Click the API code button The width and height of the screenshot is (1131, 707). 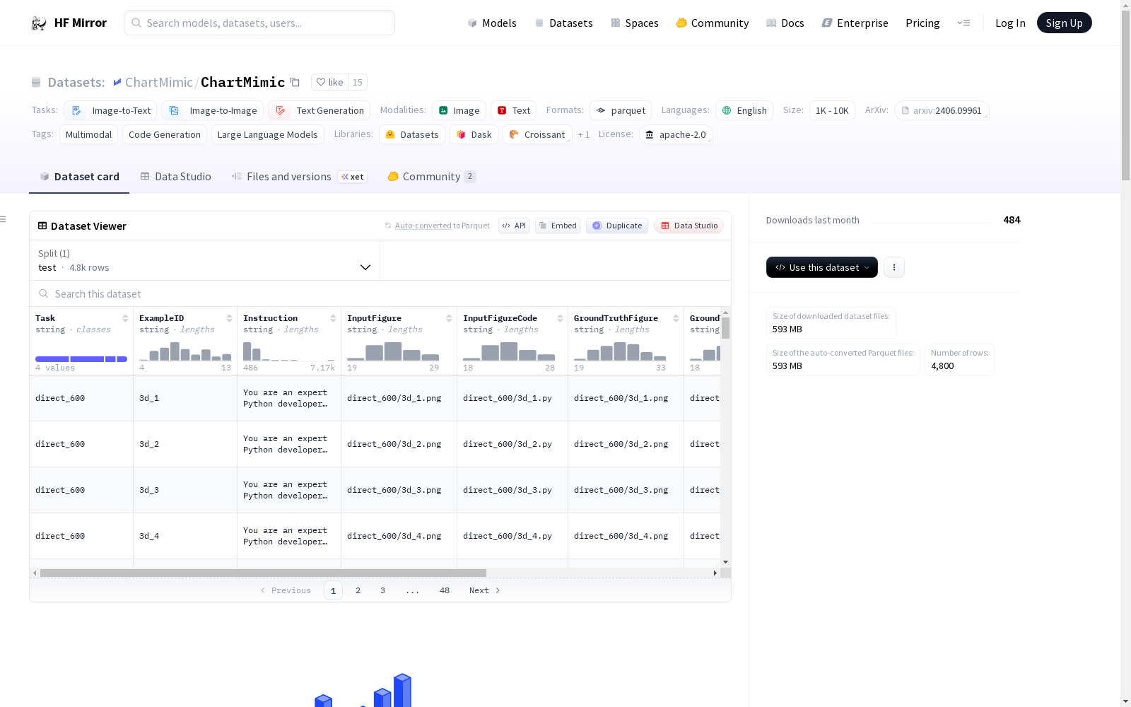pyautogui.click(x=514, y=226)
